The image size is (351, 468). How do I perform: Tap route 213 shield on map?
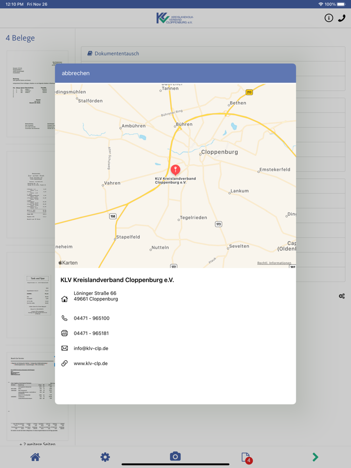click(249, 92)
